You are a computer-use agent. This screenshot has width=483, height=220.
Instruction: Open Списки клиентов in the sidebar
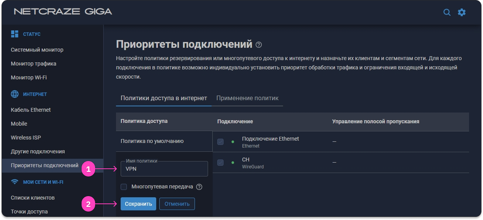[x=32, y=198]
